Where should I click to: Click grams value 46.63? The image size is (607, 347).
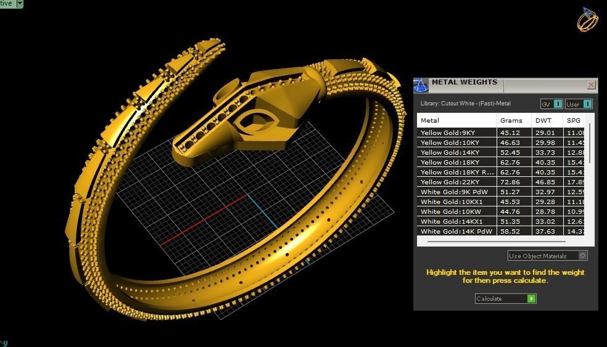tap(510, 142)
